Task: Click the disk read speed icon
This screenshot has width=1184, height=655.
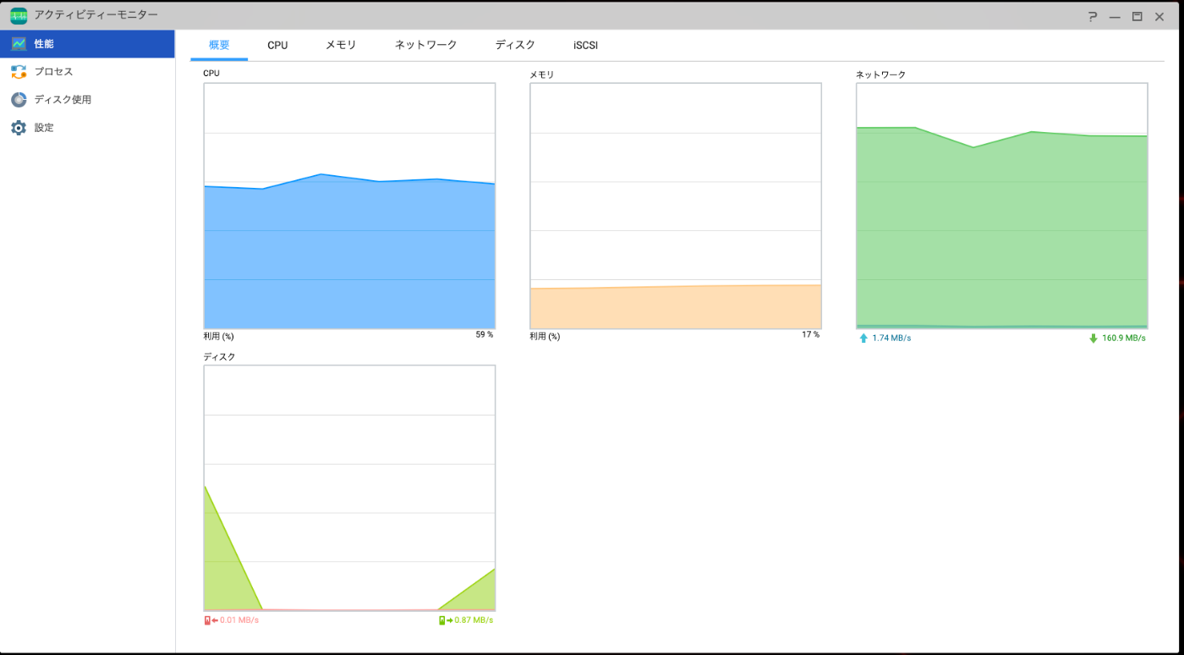Action: pos(211,620)
